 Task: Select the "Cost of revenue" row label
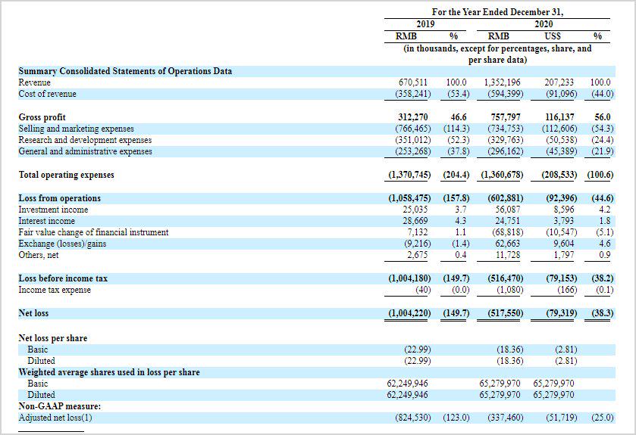point(48,94)
